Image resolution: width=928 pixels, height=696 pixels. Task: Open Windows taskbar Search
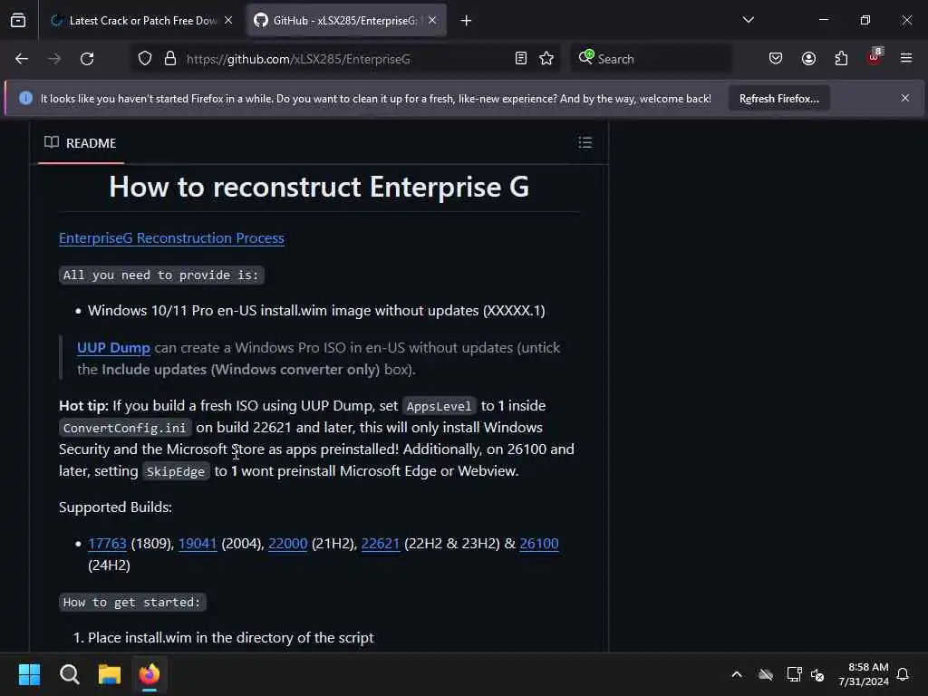(x=69, y=674)
